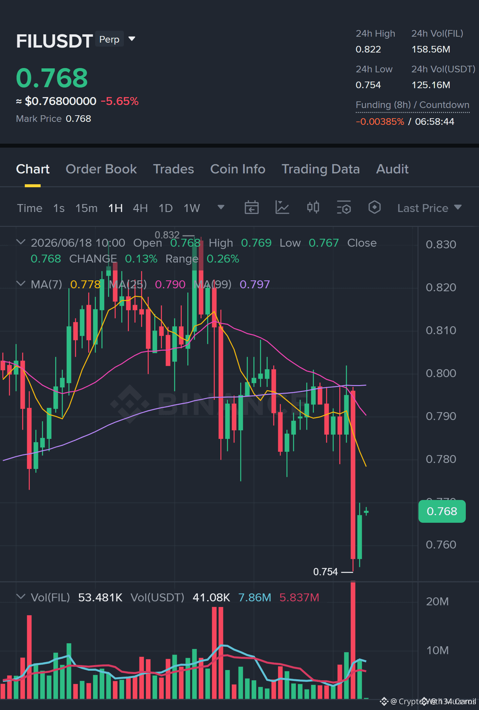Tap the funding rate -0.00385%
This screenshot has height=710, width=479.
tap(380, 122)
